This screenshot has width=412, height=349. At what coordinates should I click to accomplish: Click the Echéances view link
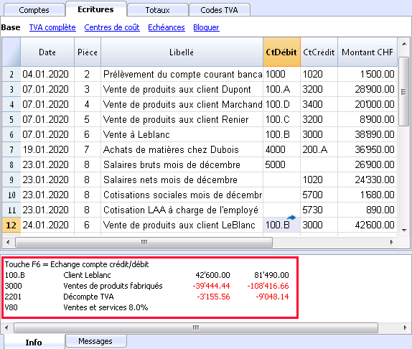(167, 27)
